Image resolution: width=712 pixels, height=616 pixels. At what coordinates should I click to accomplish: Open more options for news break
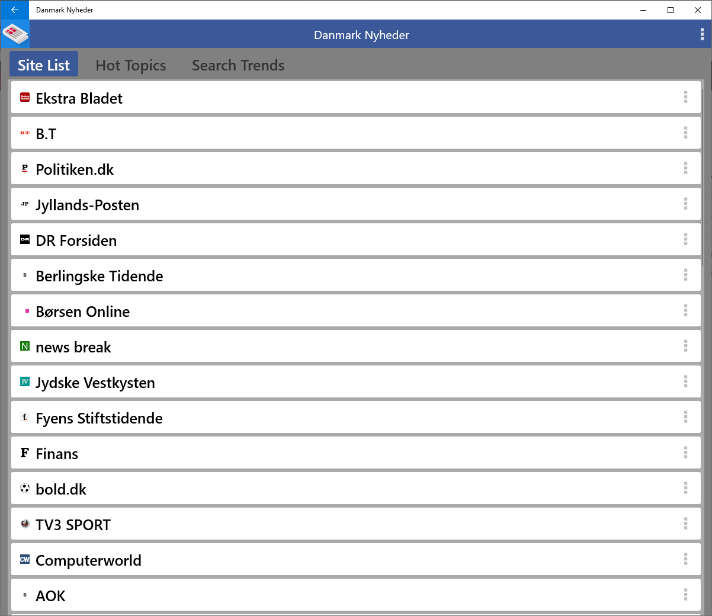pos(685,346)
